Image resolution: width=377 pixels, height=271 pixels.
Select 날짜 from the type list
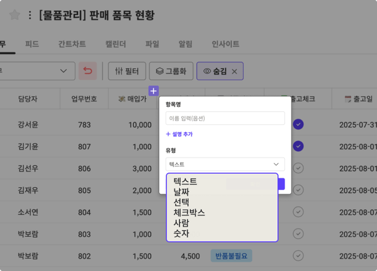[181, 192]
